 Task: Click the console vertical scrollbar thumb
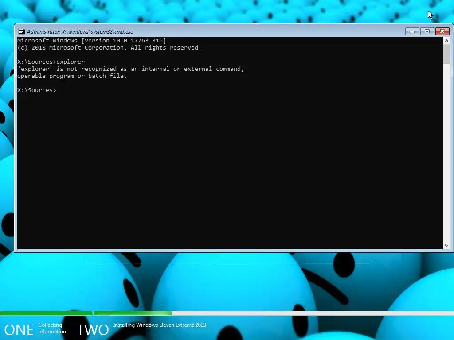(x=446, y=54)
